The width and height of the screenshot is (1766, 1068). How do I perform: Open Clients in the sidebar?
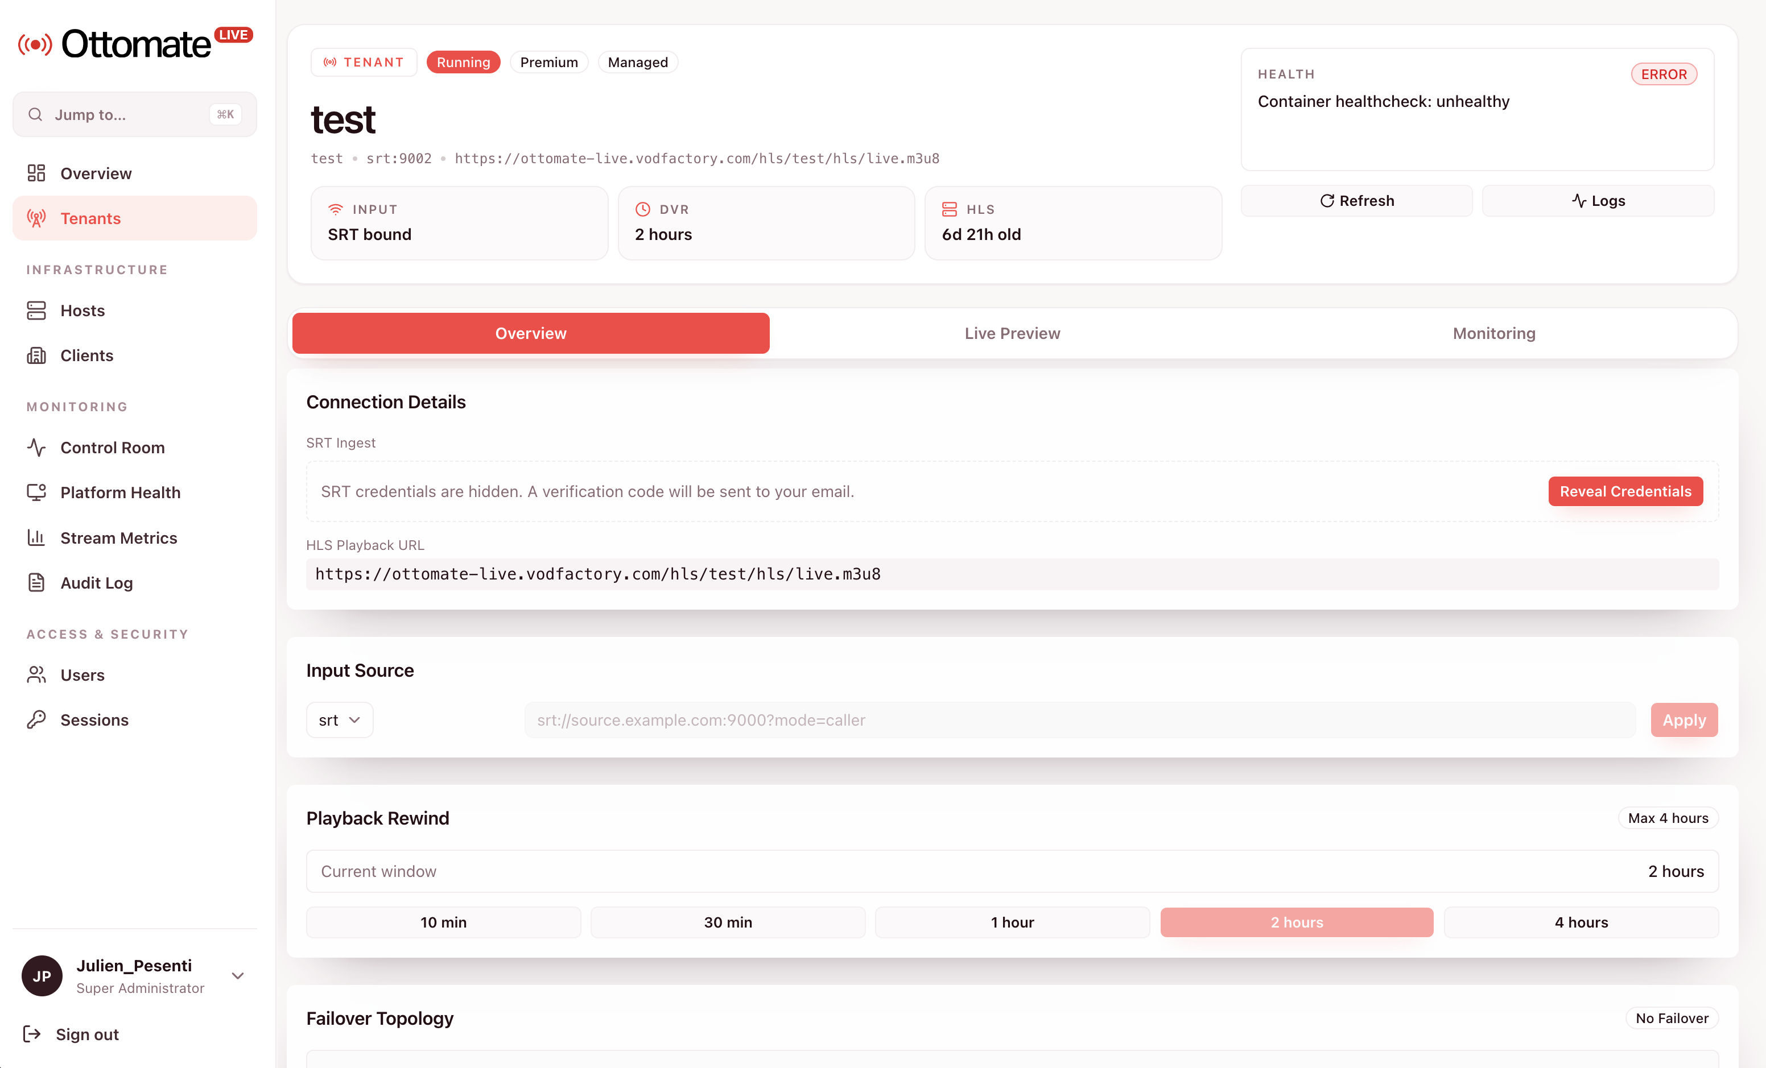point(135,355)
